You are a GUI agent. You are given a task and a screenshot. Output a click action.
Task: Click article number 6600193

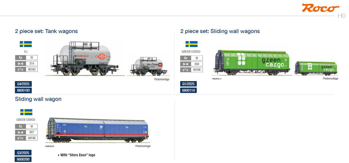pyautogui.click(x=23, y=90)
